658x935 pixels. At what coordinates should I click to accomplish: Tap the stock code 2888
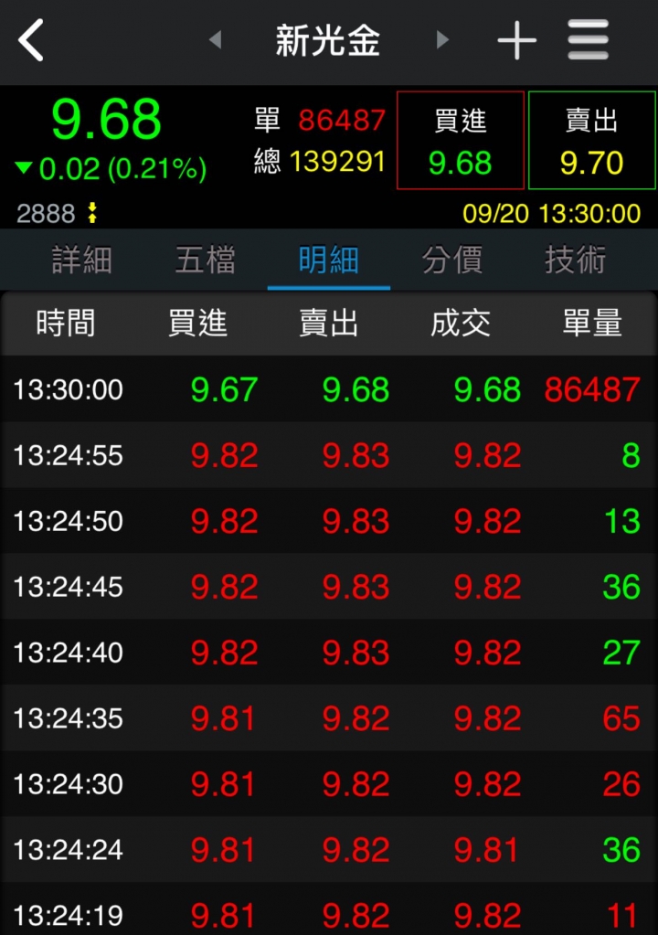46,214
